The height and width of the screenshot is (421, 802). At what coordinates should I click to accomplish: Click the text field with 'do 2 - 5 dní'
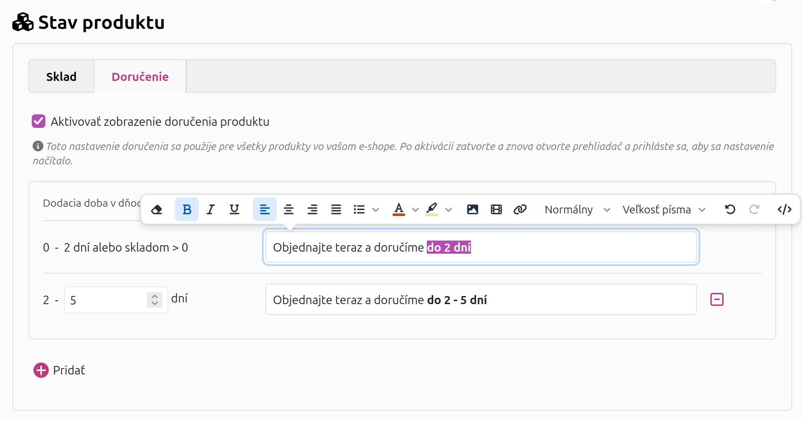click(x=481, y=300)
